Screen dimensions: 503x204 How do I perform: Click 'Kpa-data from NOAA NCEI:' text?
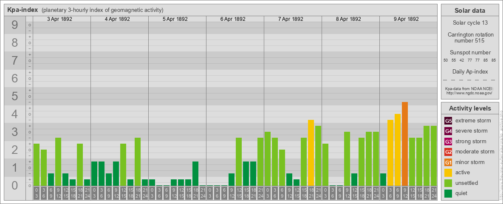469,88
